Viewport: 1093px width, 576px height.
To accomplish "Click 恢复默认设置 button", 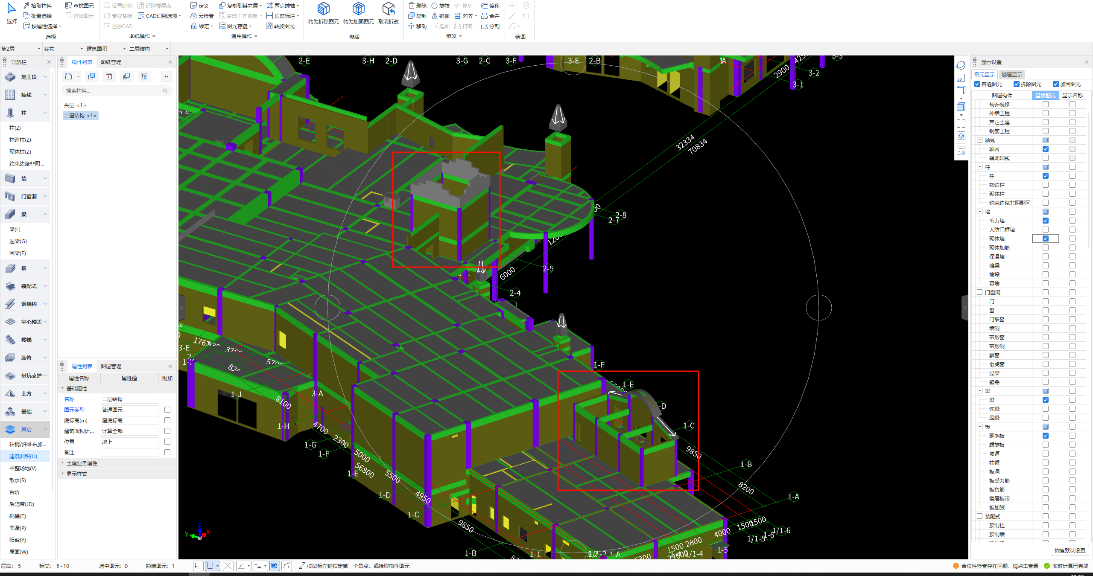I will (x=1070, y=550).
